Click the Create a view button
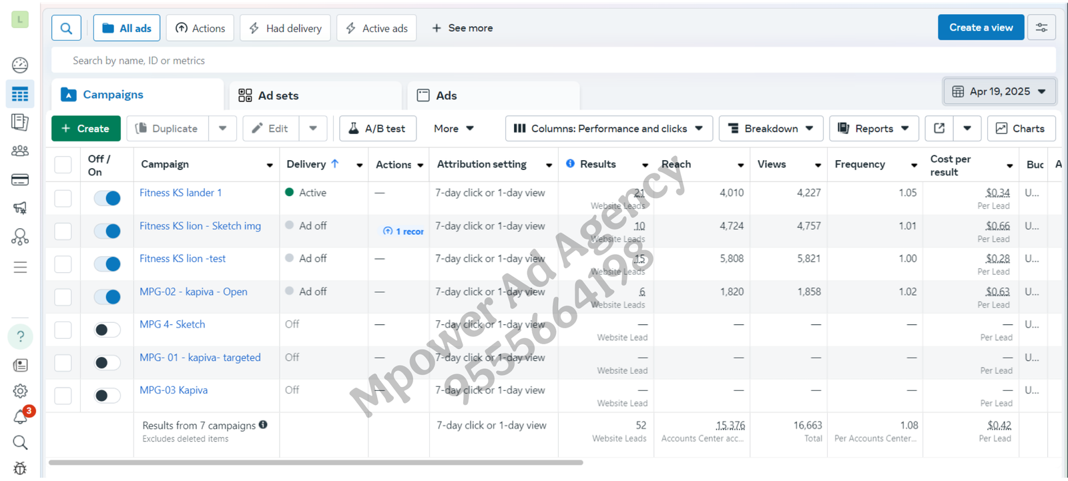 pyautogui.click(x=981, y=27)
